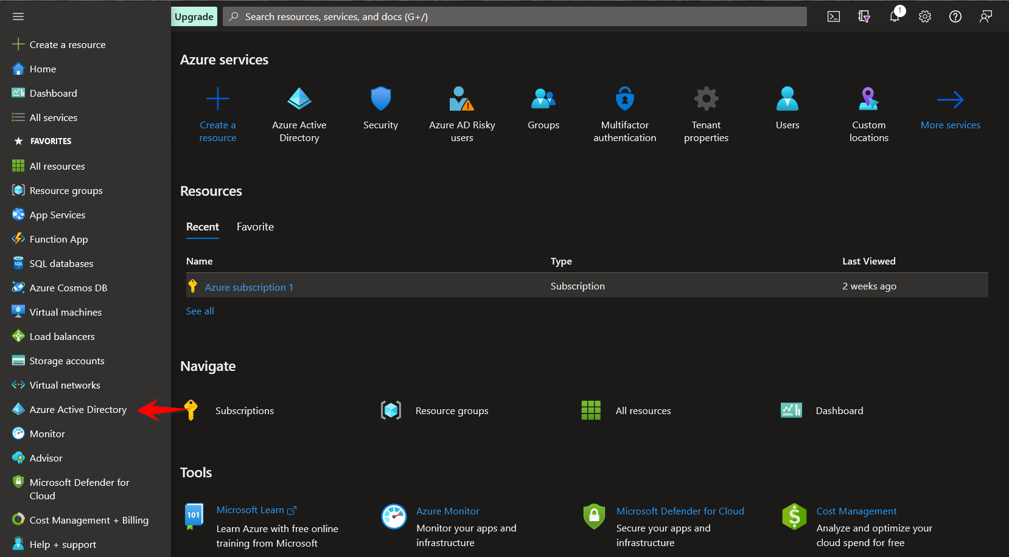Click Resource groups cube icon under Navigate
Image resolution: width=1009 pixels, height=557 pixels.
point(391,410)
